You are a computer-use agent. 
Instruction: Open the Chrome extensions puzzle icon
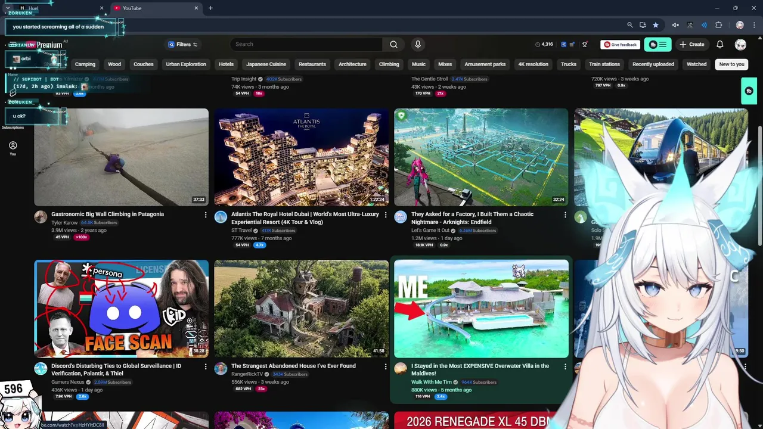pyautogui.click(x=718, y=25)
